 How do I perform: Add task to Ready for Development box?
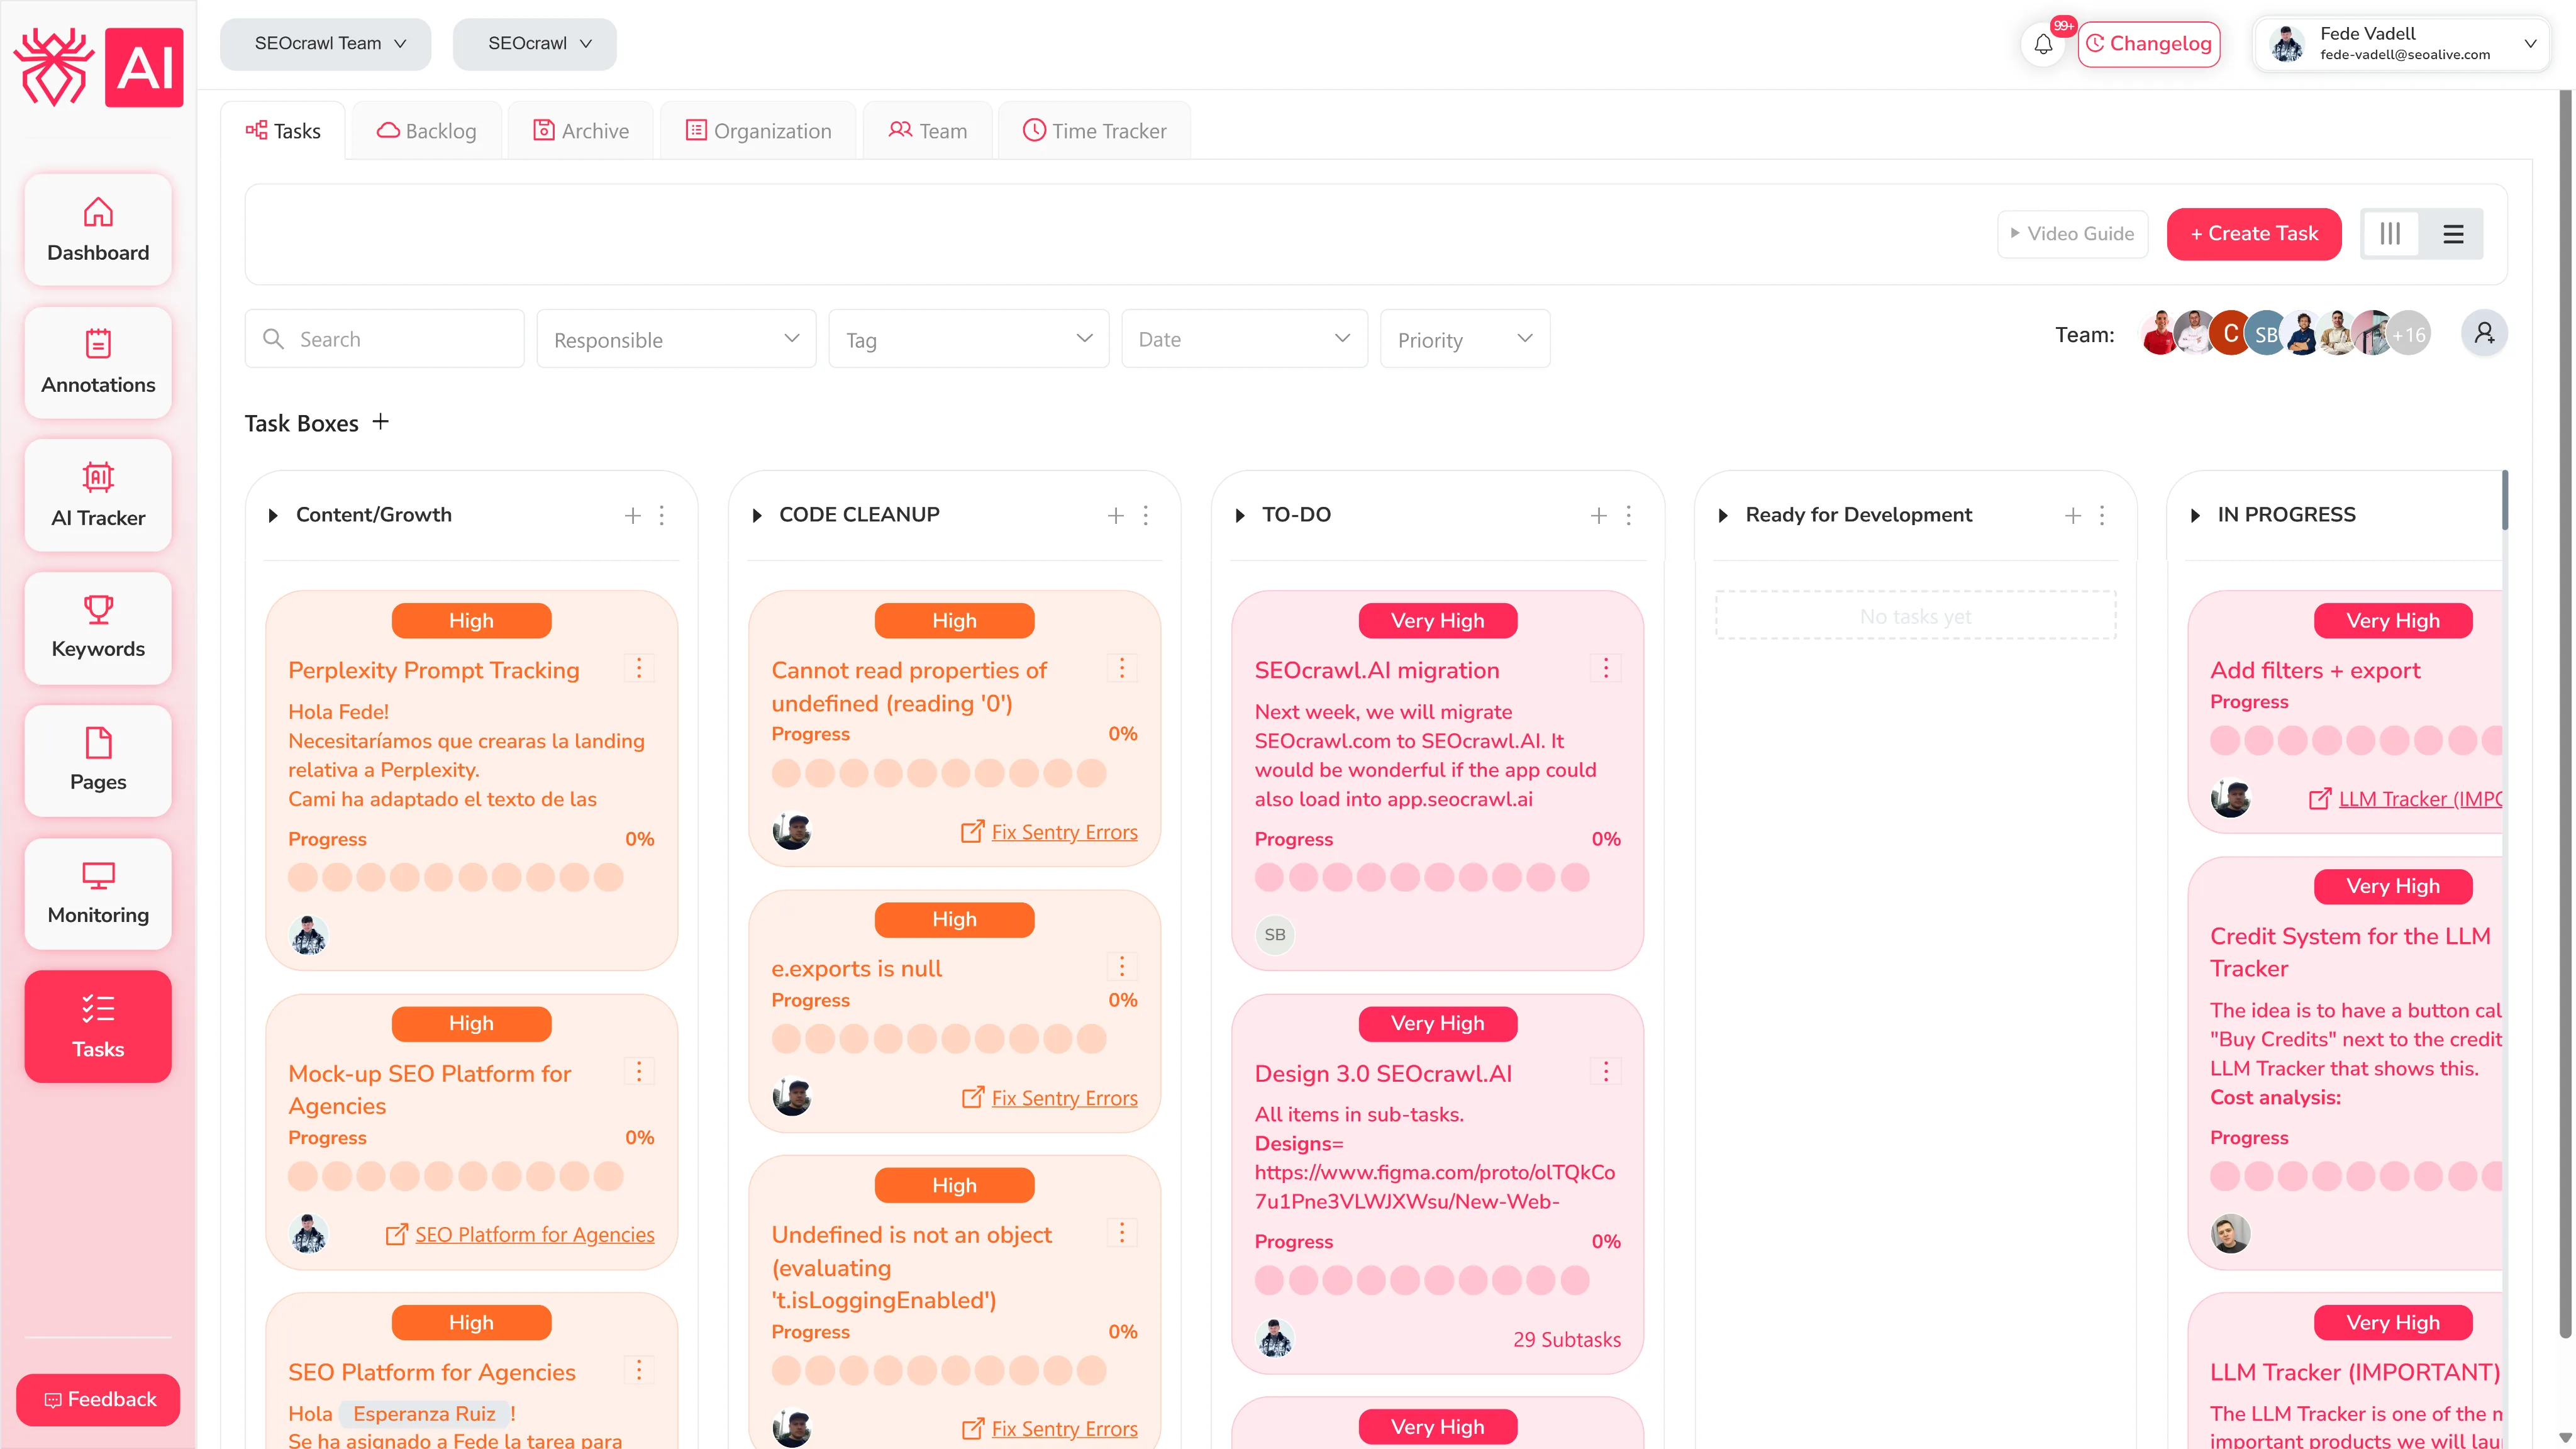click(2073, 515)
